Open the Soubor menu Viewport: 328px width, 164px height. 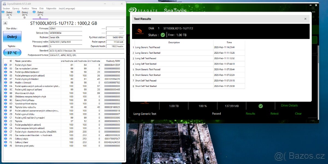tap(6, 8)
